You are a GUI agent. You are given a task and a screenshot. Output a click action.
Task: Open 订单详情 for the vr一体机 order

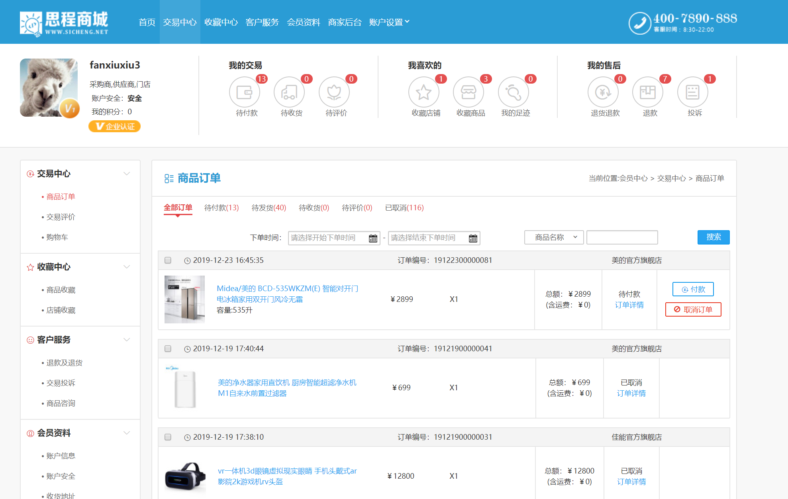pyautogui.click(x=631, y=482)
